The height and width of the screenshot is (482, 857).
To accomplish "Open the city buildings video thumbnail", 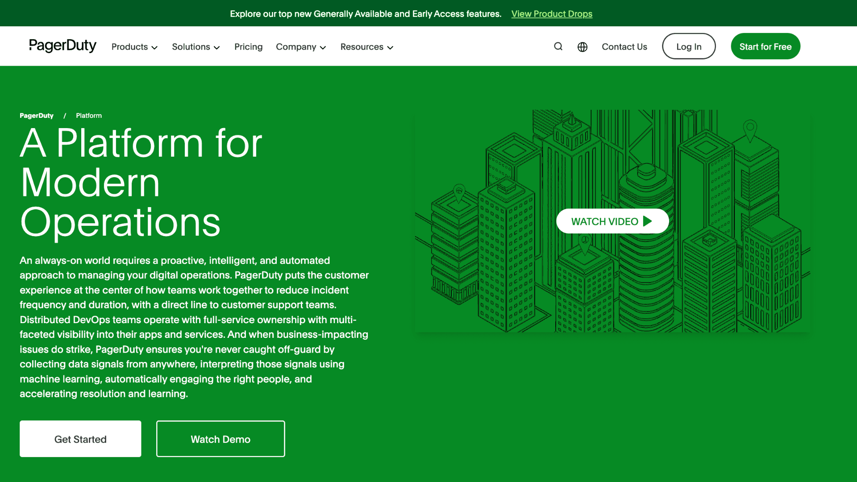I will [x=612, y=221].
